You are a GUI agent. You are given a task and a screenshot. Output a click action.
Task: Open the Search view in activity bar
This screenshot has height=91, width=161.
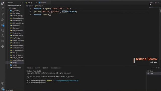[3, 9]
